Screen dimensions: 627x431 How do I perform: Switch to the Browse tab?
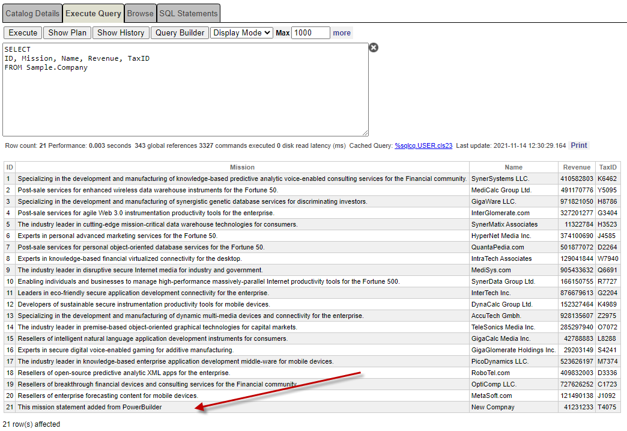pos(140,13)
